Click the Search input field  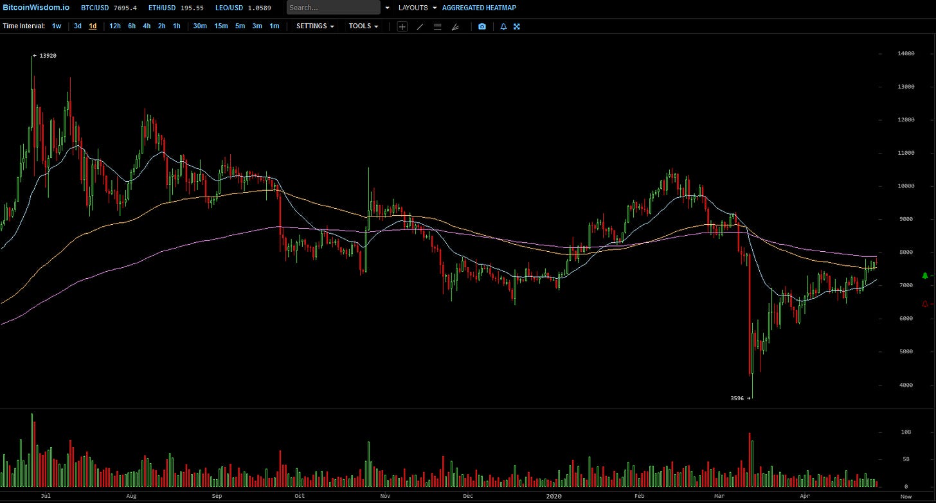333,8
